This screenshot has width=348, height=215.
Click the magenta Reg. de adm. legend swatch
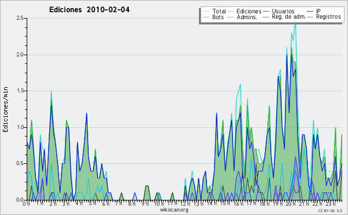[x=266, y=17]
